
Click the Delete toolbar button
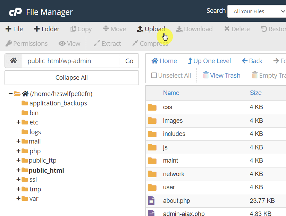pos(237,29)
